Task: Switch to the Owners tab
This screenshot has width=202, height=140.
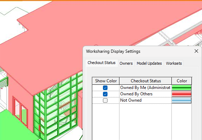Action: pos(126,63)
